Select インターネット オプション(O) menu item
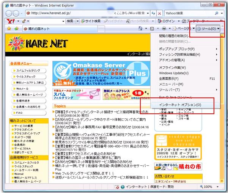Screen dimensions: 228x193 pos(185,105)
